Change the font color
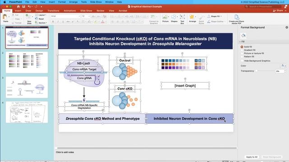The width and height of the screenshot is (289, 162). coord(103,22)
